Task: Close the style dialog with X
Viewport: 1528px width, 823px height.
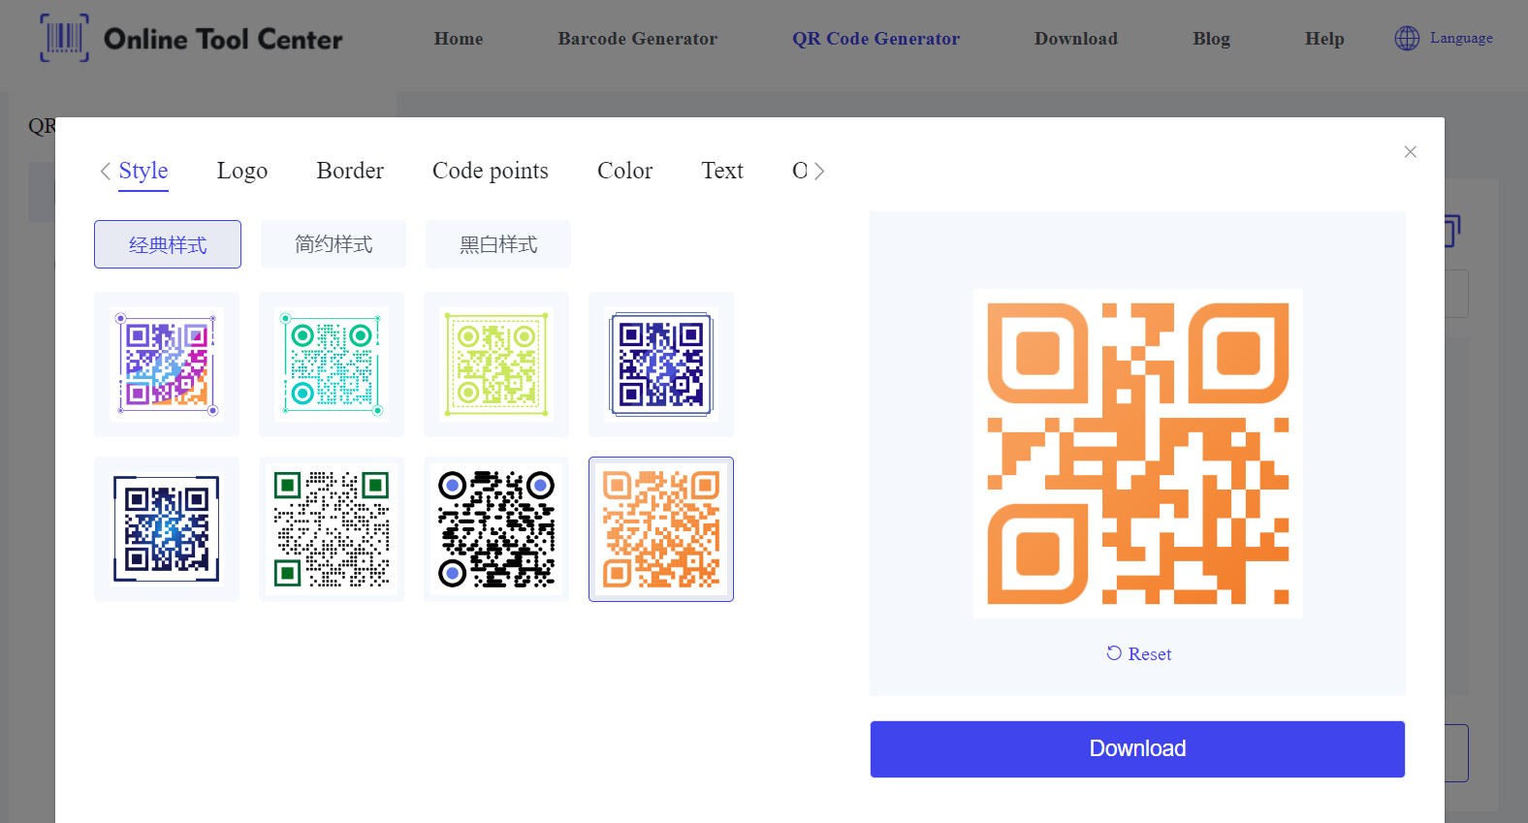Action: [x=1411, y=151]
